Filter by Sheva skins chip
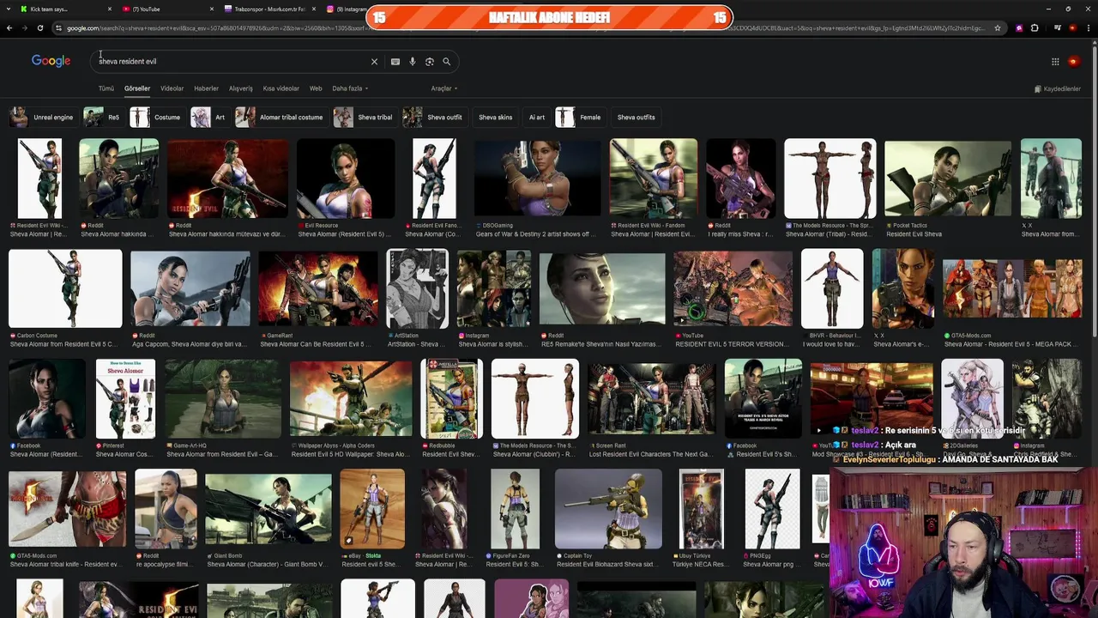This screenshot has height=618, width=1098. (x=495, y=117)
